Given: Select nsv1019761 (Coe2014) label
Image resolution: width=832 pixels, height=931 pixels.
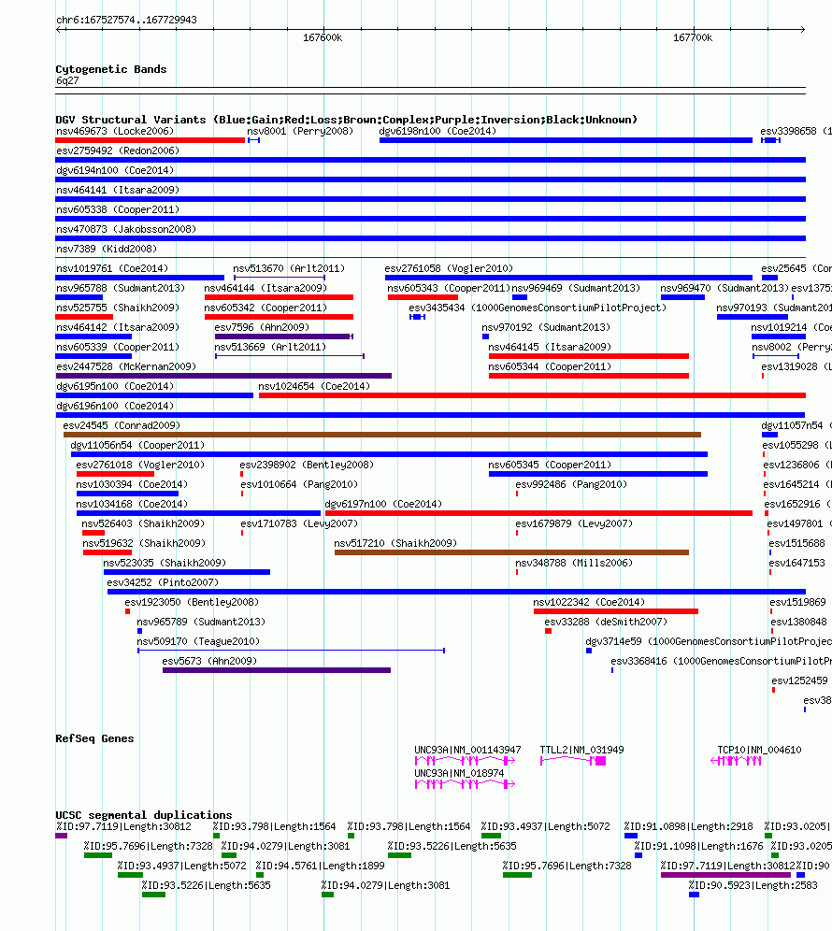Looking at the screenshot, I should [111, 268].
